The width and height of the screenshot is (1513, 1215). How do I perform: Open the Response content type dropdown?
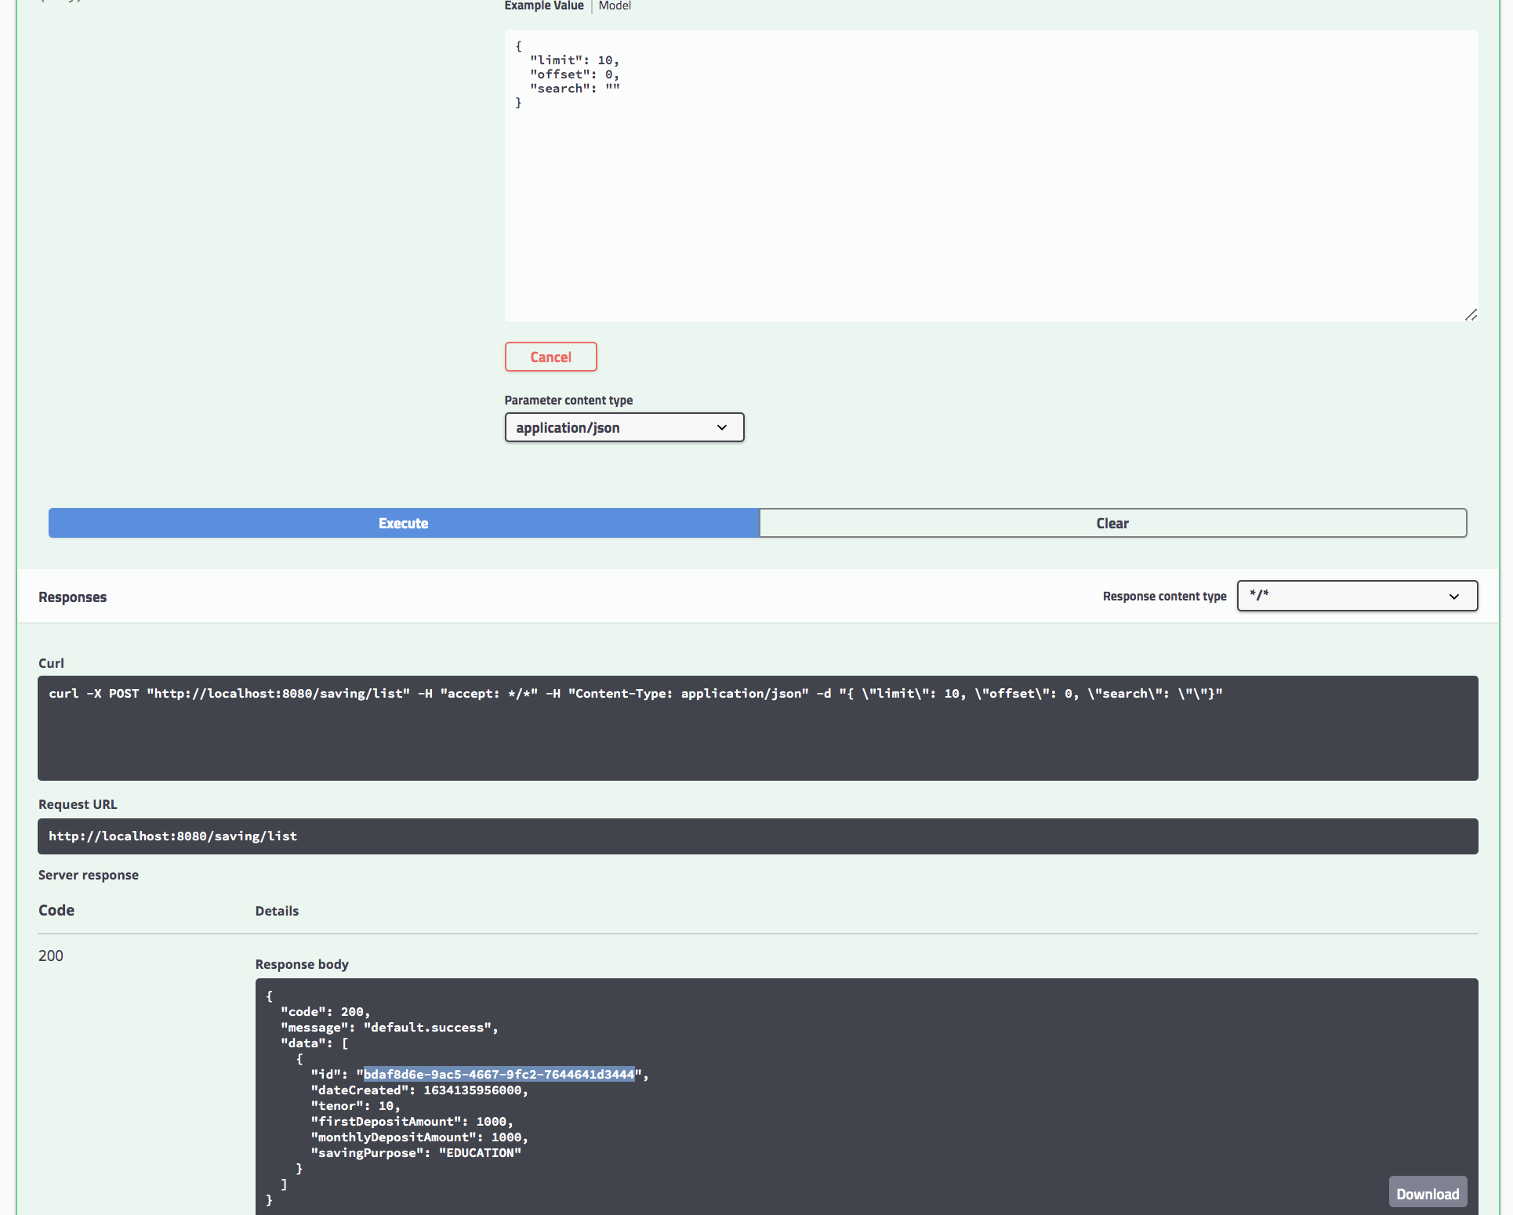[1357, 596]
